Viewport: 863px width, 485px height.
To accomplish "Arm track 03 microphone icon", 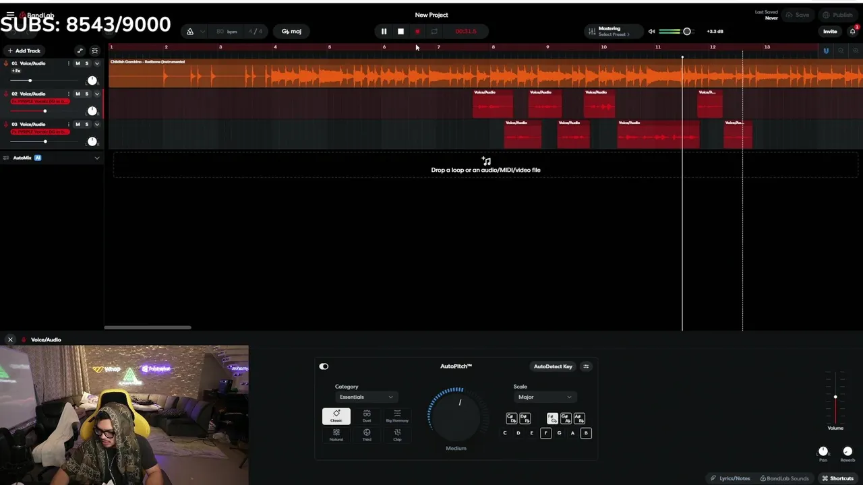I will tap(6, 124).
